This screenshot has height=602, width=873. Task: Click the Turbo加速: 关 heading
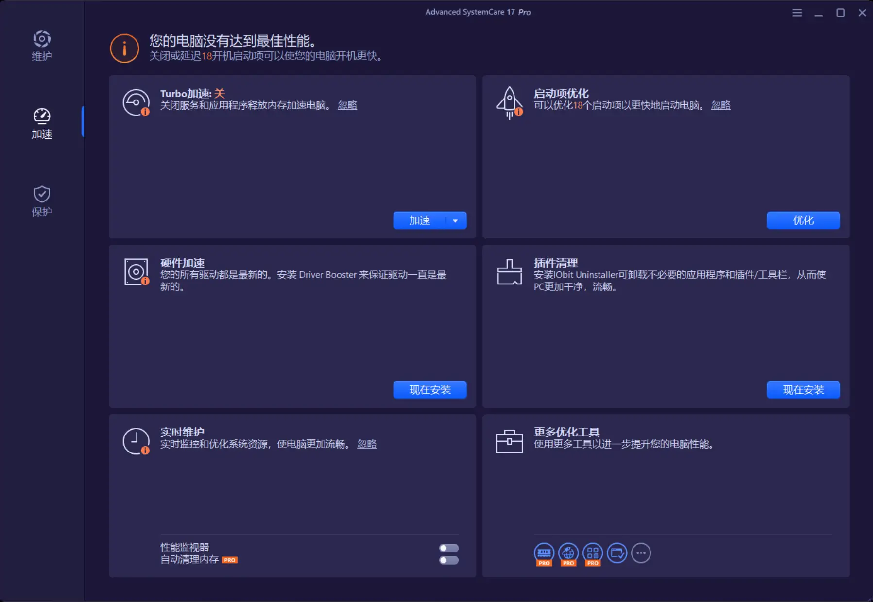(193, 94)
